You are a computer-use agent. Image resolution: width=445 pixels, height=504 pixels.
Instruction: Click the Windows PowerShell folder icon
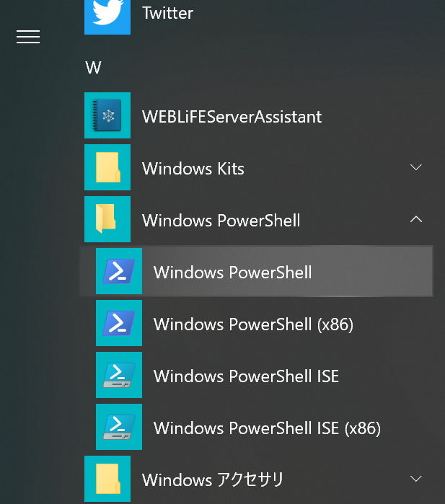click(x=107, y=220)
